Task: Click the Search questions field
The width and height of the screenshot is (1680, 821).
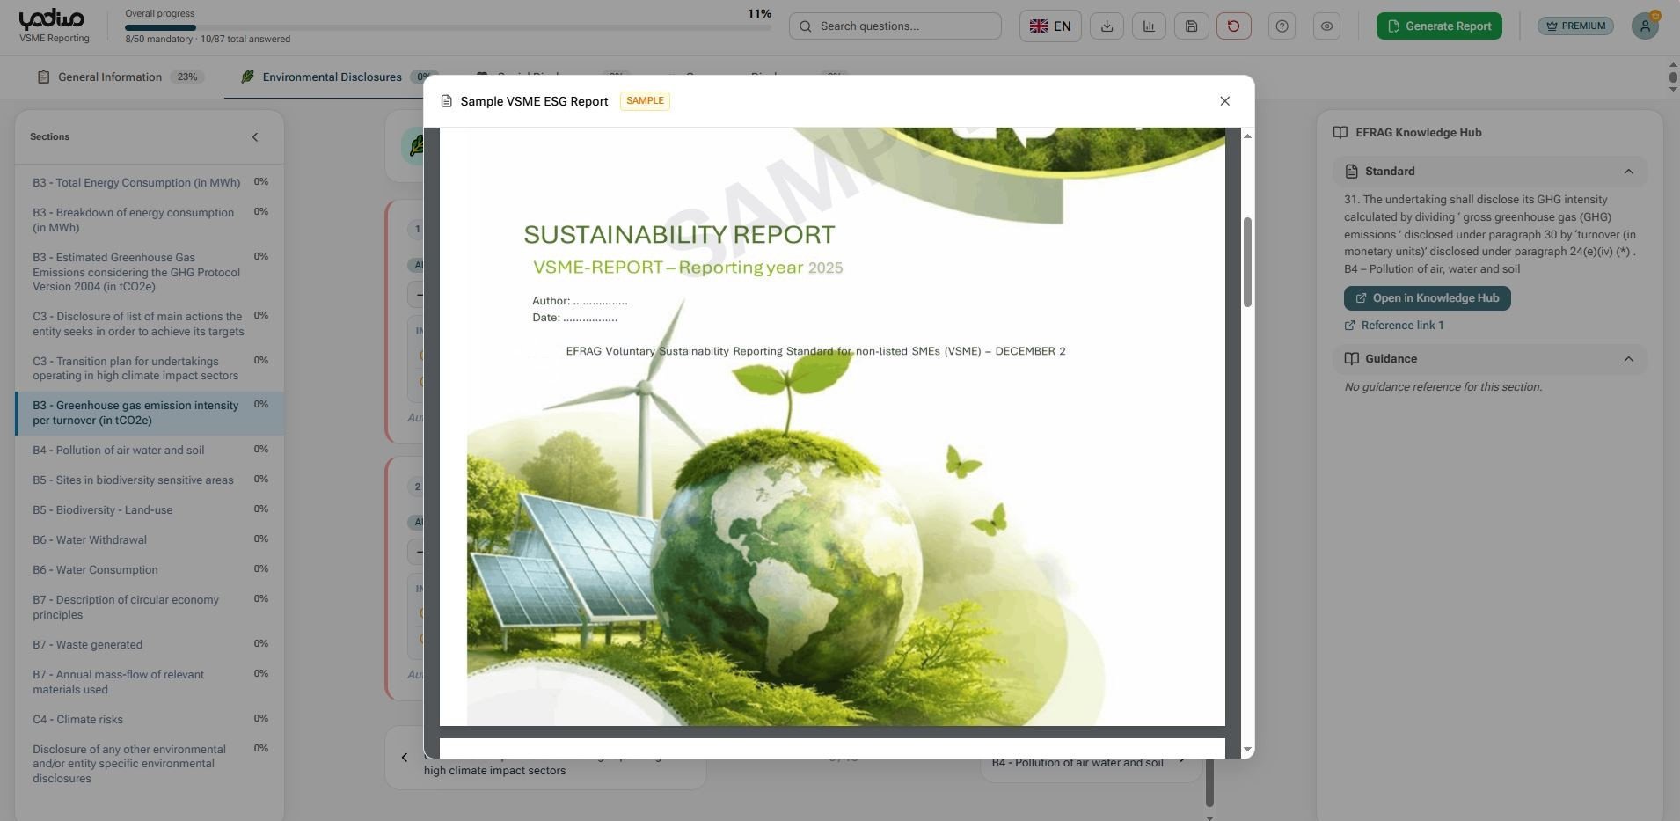Action: [895, 26]
